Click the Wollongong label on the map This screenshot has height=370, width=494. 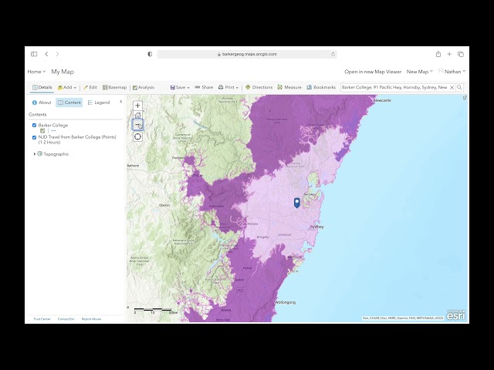coord(286,302)
